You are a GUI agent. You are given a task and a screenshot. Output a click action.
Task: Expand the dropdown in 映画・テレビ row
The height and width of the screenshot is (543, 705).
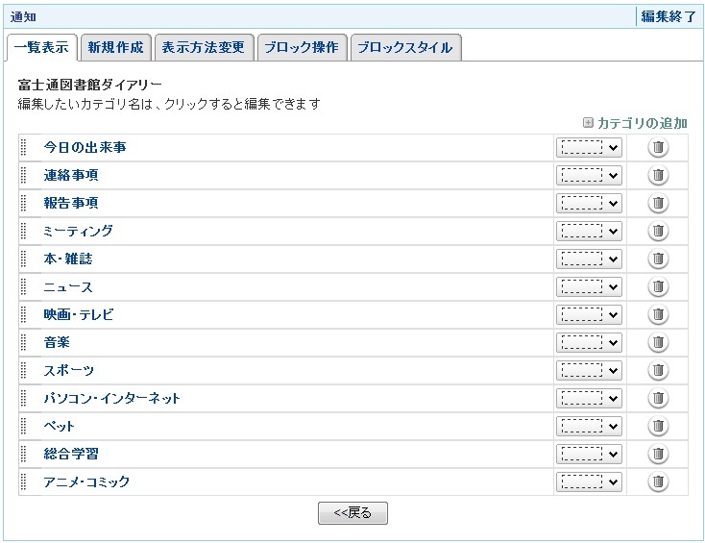click(x=589, y=314)
